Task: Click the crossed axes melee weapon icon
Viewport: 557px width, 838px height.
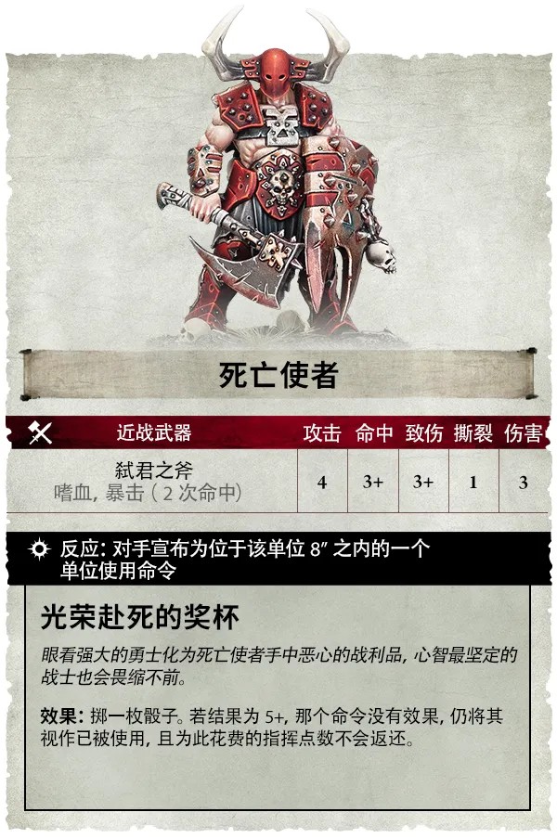Action: [x=40, y=432]
